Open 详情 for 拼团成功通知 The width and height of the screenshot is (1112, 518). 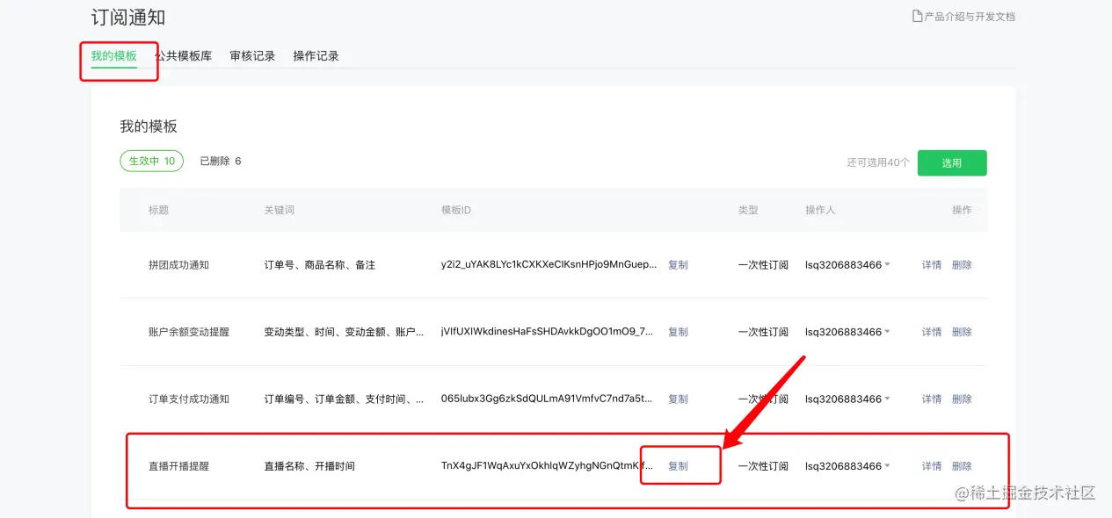(x=932, y=265)
